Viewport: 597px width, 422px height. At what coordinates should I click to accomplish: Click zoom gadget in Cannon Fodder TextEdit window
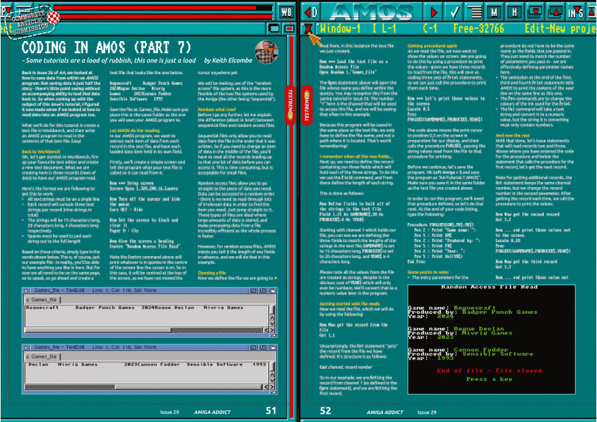(x=263, y=347)
